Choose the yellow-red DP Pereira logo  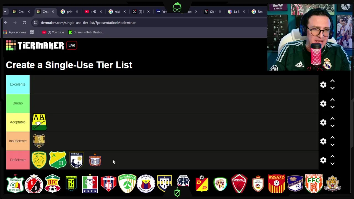pos(202,183)
